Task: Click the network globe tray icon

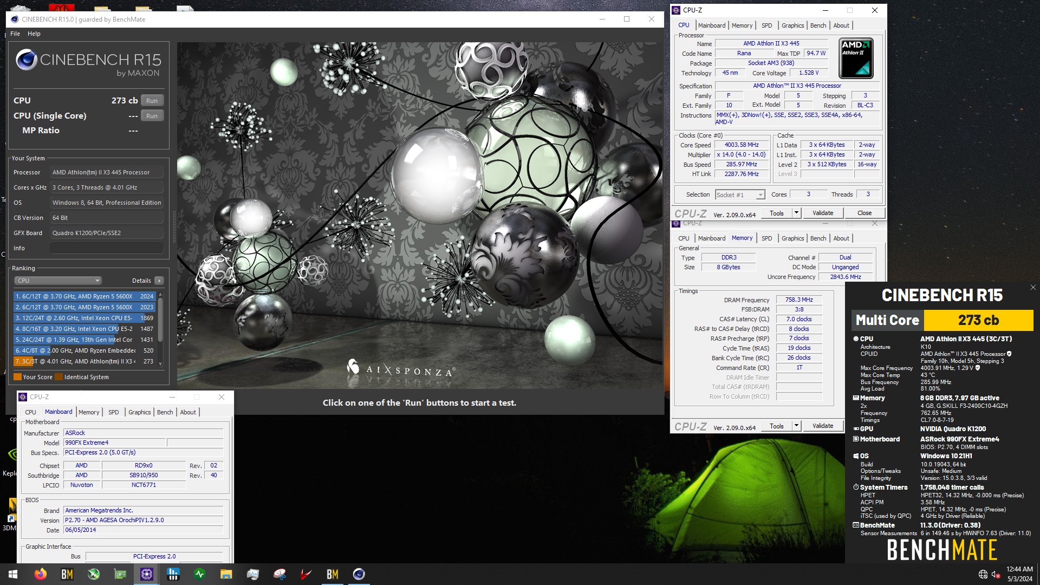Action: pos(983,575)
